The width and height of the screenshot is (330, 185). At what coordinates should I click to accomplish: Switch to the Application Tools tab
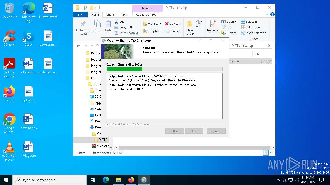[147, 15]
